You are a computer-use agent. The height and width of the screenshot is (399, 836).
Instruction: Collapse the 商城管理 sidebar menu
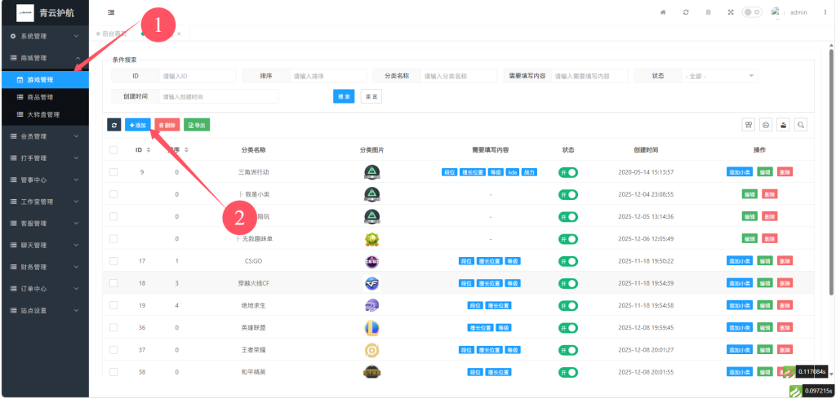click(44, 58)
